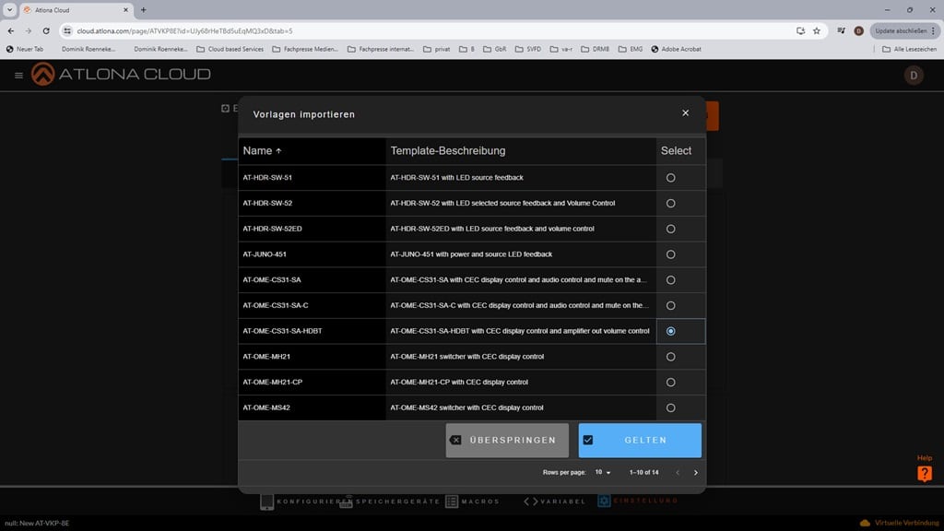Open the media control icon in toolbar
This screenshot has width=944, height=531.
(x=841, y=30)
